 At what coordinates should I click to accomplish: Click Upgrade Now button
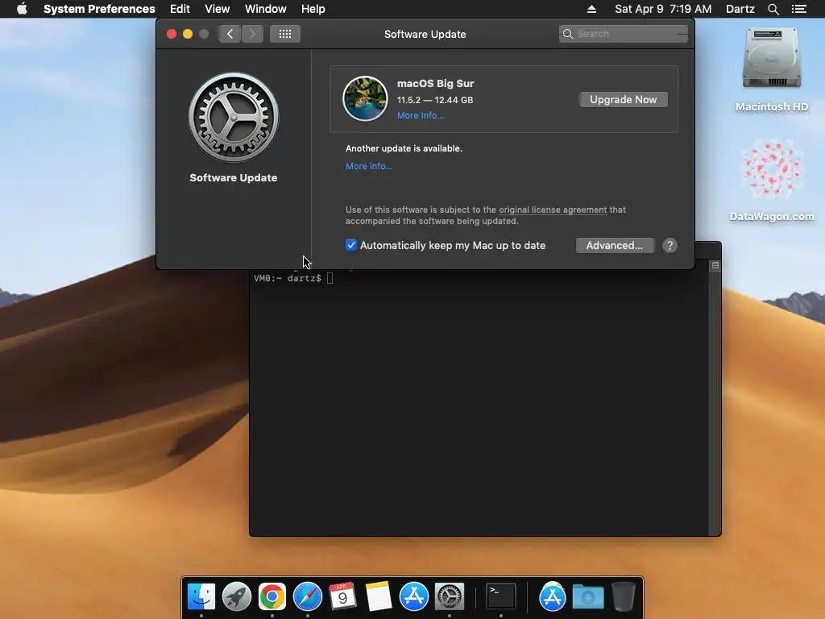pyautogui.click(x=624, y=99)
